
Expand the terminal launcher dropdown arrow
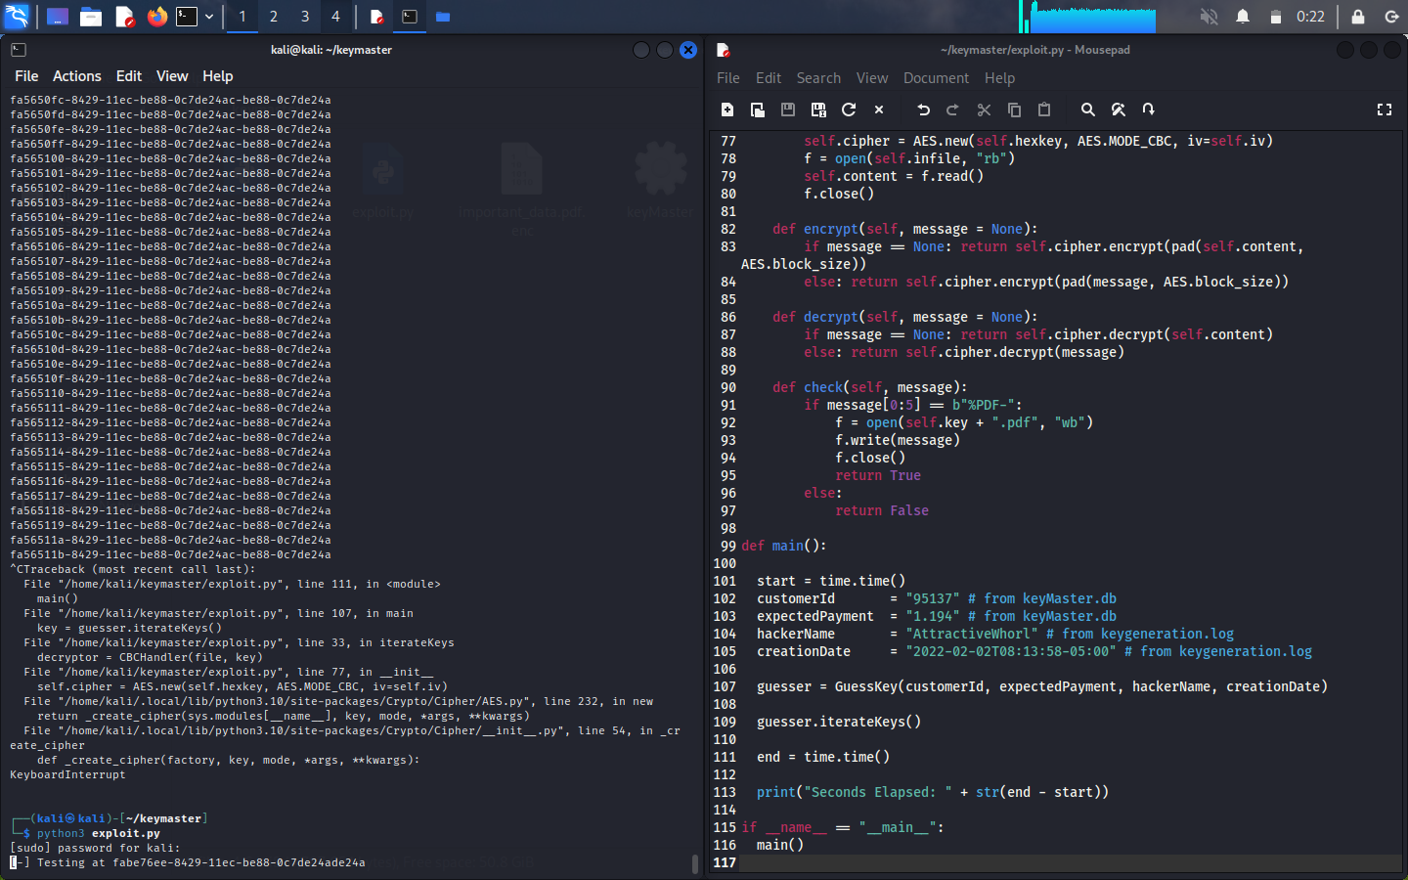[x=209, y=17]
